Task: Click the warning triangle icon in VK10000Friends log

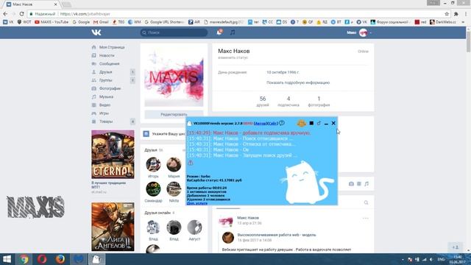Action: [x=191, y=163]
